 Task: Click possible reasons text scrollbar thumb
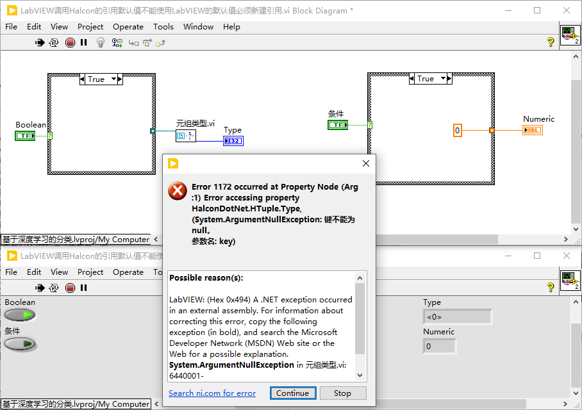point(360,319)
